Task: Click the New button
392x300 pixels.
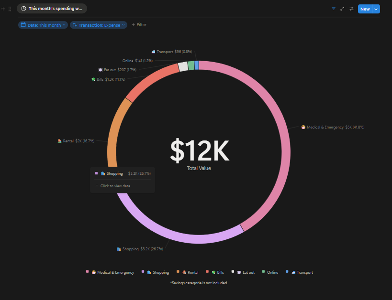Action: click(x=364, y=9)
